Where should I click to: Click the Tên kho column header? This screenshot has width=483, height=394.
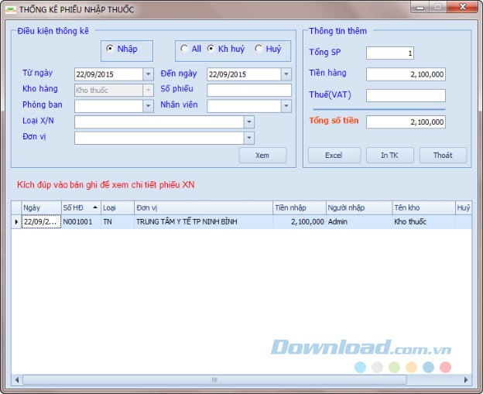pyautogui.click(x=424, y=208)
